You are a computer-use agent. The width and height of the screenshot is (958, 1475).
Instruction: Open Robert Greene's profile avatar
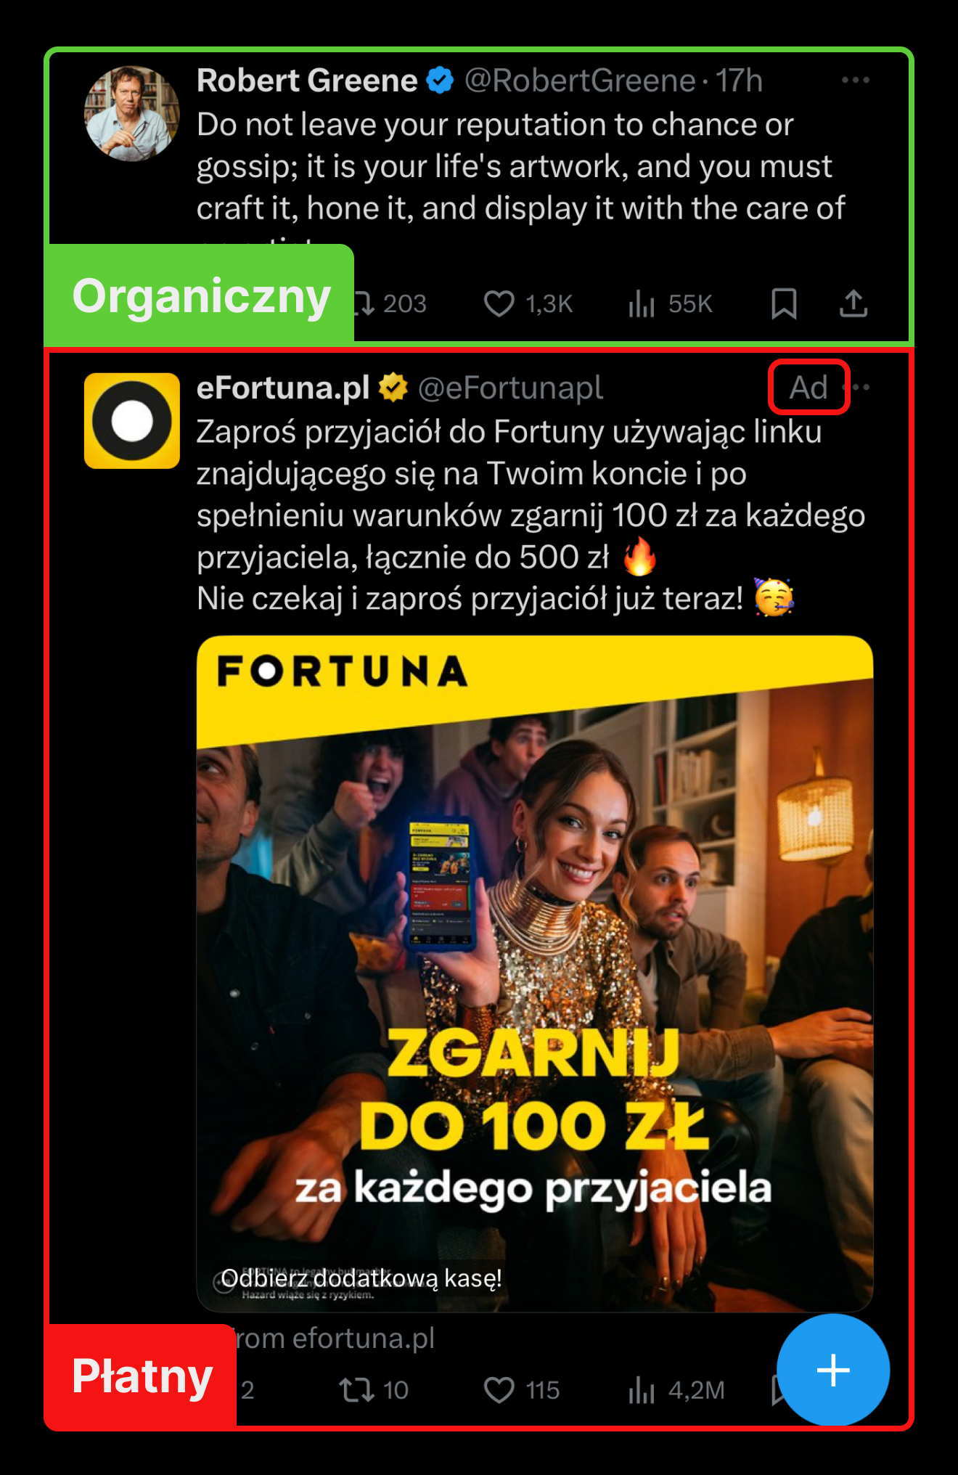(131, 114)
